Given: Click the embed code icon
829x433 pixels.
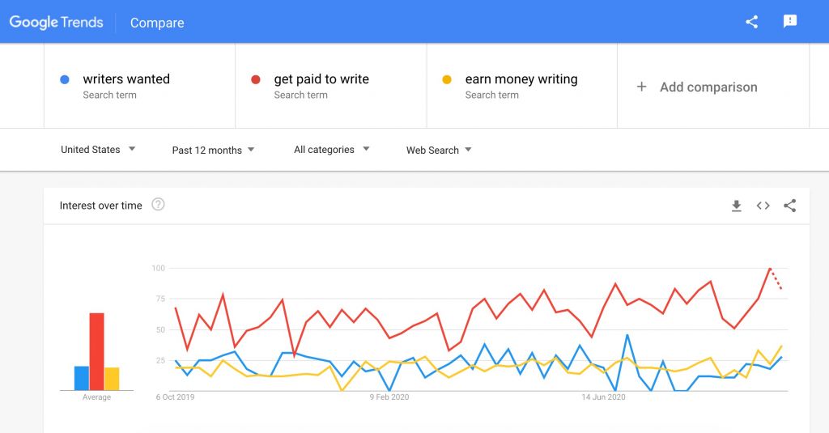Looking at the screenshot, I should point(763,206).
